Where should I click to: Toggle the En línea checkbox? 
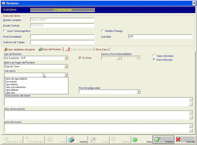click(80, 58)
